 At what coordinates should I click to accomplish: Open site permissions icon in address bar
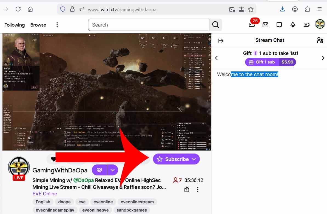tap(82, 9)
